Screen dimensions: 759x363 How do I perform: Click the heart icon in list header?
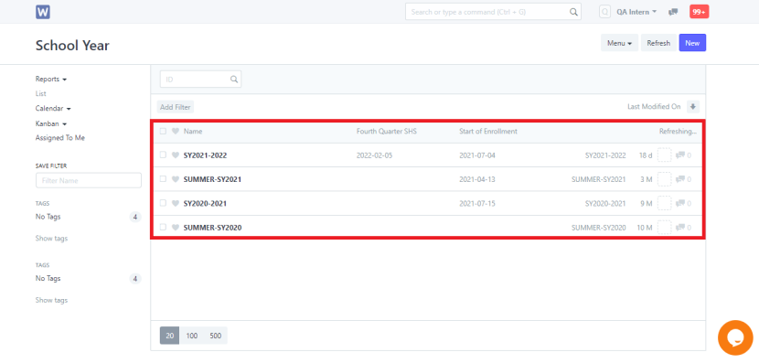(176, 131)
